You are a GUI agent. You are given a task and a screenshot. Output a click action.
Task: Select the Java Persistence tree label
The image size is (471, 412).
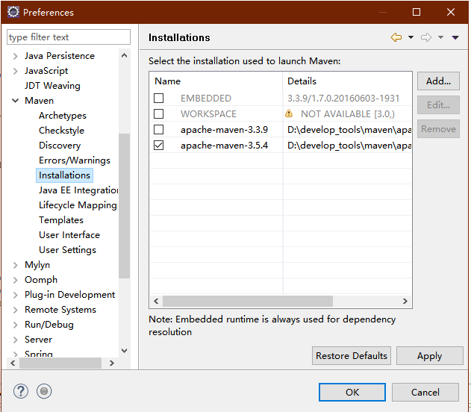(60, 56)
